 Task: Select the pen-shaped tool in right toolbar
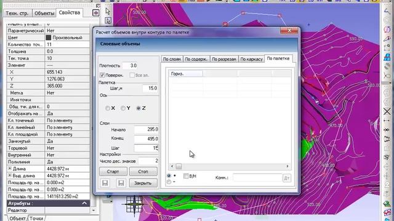point(387,39)
